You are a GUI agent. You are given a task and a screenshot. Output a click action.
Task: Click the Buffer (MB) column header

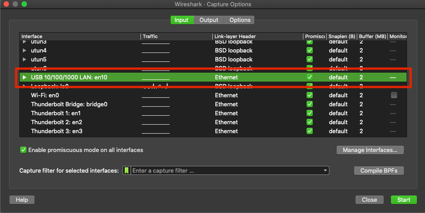(x=372, y=36)
